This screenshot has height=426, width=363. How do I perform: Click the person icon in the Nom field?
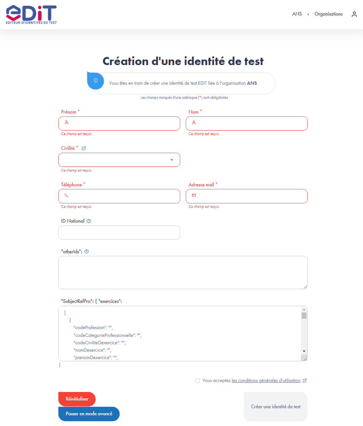pos(194,122)
